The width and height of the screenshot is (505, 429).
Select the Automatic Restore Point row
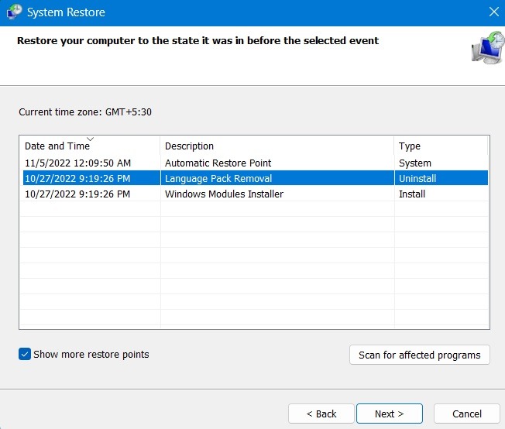pyautogui.click(x=256, y=163)
